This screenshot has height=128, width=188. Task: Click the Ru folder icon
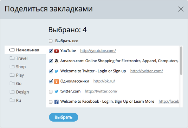[x=12, y=100]
